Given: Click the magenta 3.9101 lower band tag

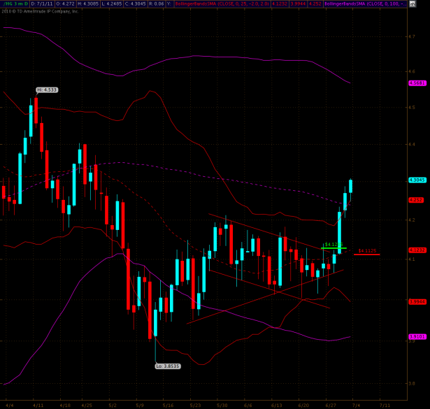Looking at the screenshot, I should pos(416,336).
